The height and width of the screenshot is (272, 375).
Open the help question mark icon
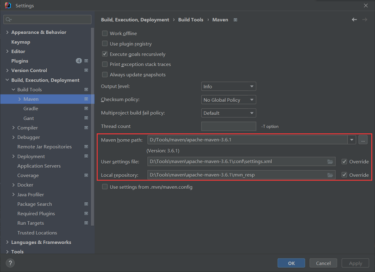pos(10,263)
